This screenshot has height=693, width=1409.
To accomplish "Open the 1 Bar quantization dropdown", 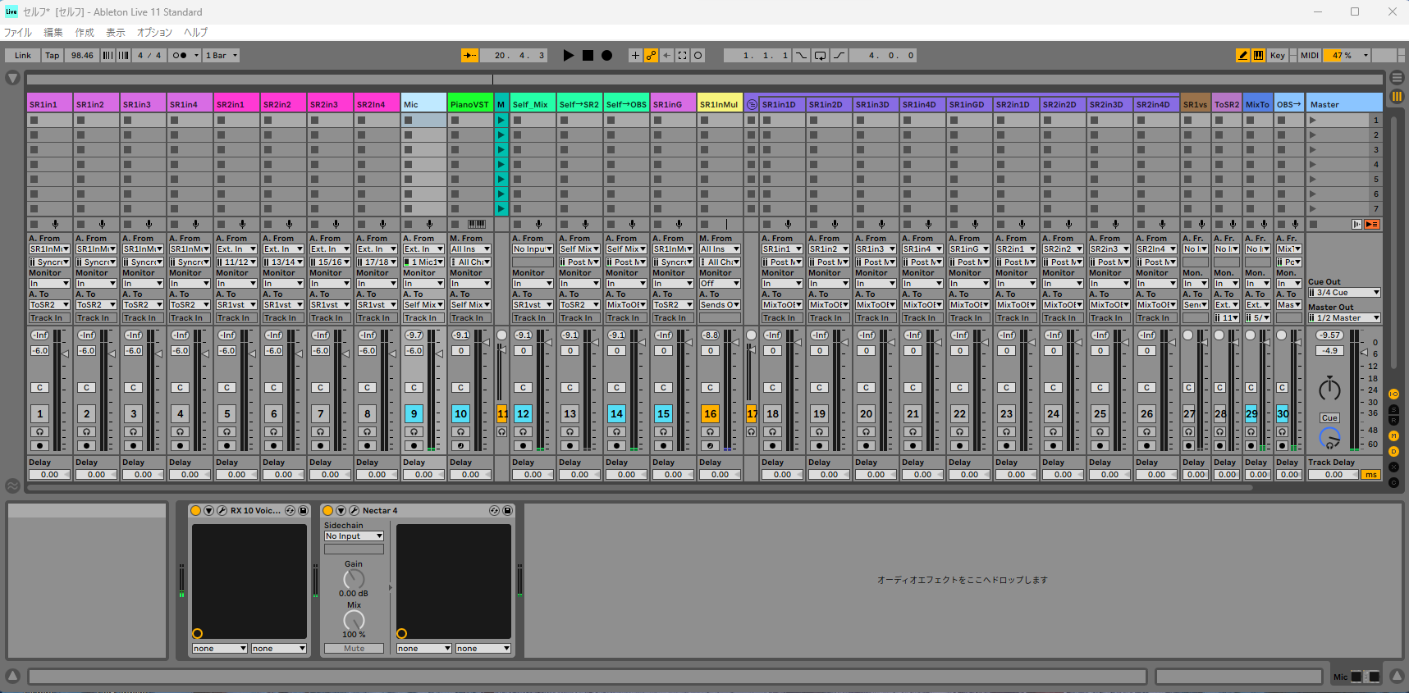I will click(222, 56).
